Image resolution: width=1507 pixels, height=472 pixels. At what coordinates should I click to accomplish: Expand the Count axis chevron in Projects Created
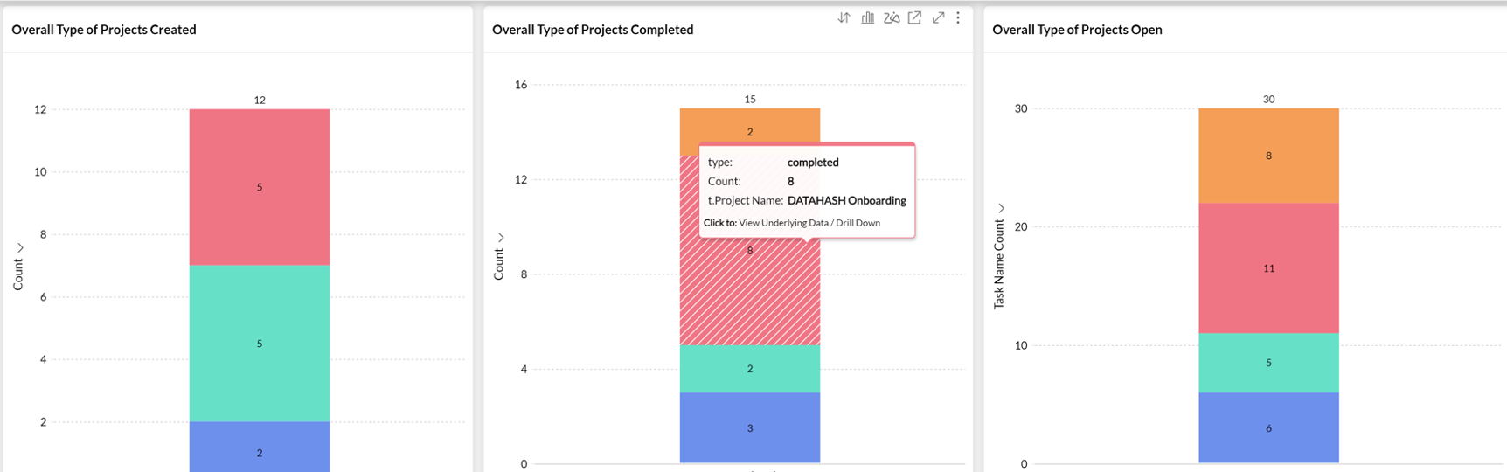(20, 248)
